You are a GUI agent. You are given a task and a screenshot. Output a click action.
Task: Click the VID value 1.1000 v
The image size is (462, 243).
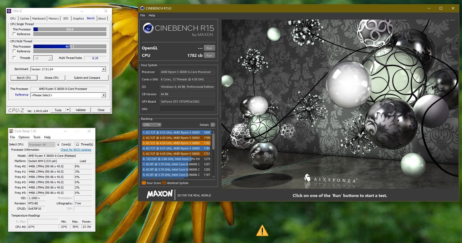(37, 198)
